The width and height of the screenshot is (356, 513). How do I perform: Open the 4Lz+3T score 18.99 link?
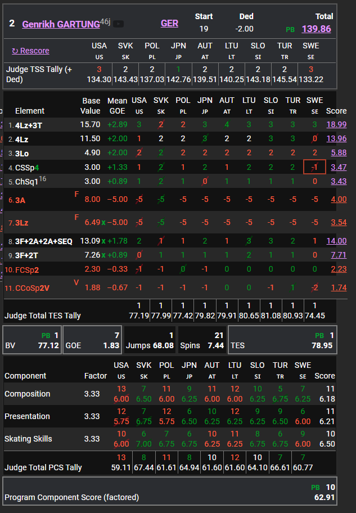coord(336,124)
